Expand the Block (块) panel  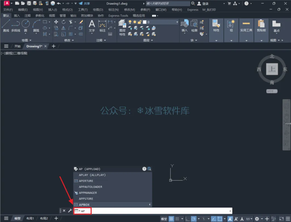tap(194, 40)
